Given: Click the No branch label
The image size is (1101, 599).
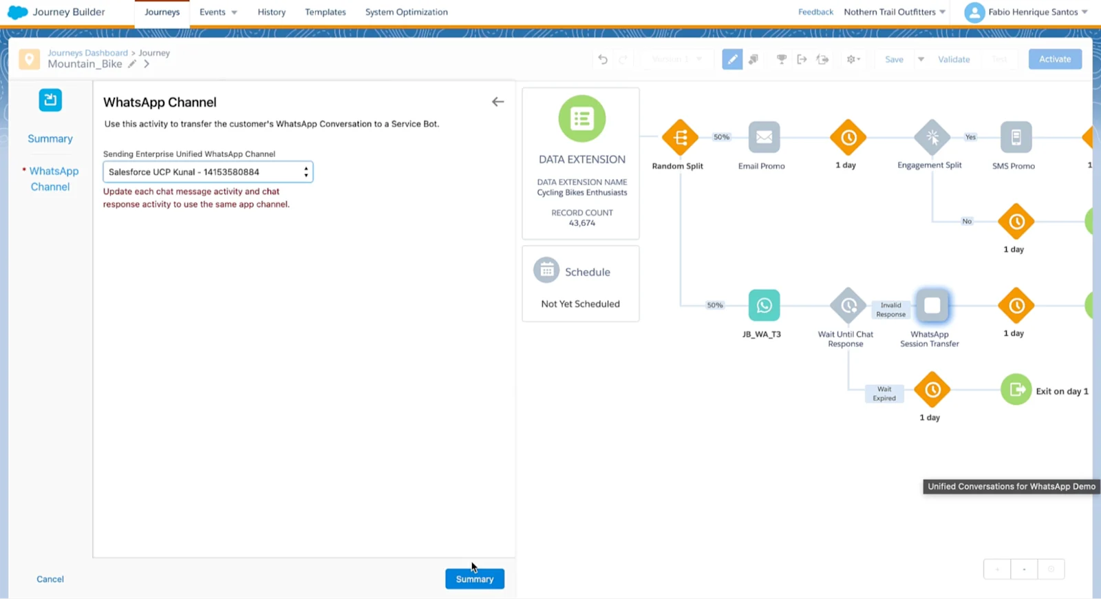Looking at the screenshot, I should tap(967, 221).
